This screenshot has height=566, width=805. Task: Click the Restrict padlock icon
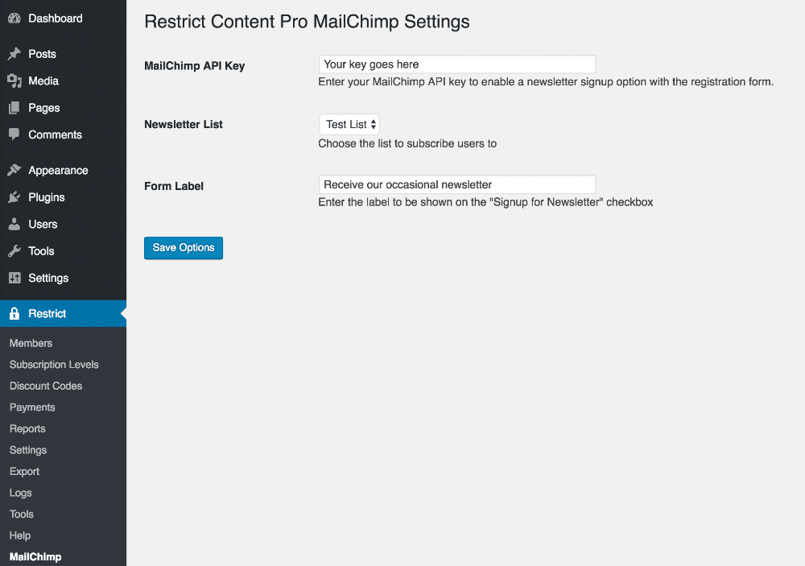point(14,314)
